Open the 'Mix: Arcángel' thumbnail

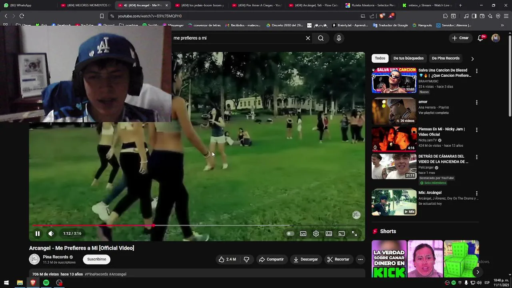point(394,203)
